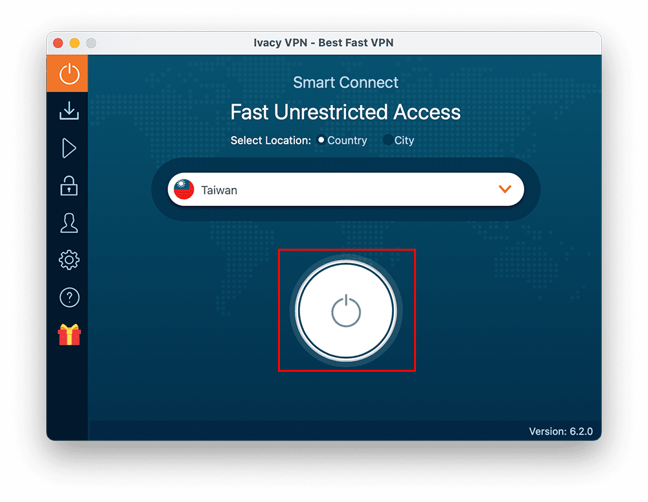Viewport: 648px width, 502px height.
Task: Select the Country radio button
Action: point(321,140)
